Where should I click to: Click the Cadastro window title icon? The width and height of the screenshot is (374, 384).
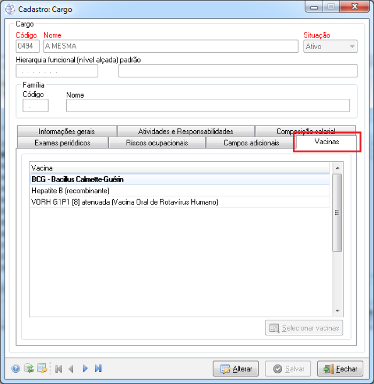(x=10, y=9)
